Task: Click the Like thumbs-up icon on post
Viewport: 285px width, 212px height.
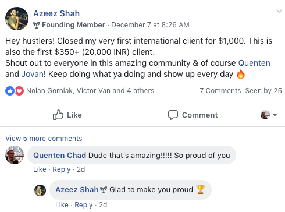Action: tap(58, 115)
